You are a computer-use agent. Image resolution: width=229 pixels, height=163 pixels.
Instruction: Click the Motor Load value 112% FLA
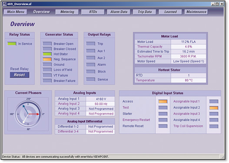189,42
